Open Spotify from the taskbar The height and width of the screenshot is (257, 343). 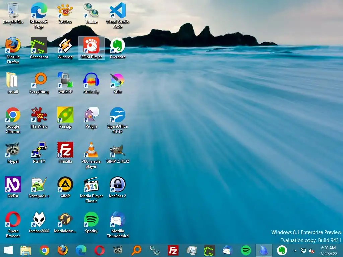coord(246,250)
